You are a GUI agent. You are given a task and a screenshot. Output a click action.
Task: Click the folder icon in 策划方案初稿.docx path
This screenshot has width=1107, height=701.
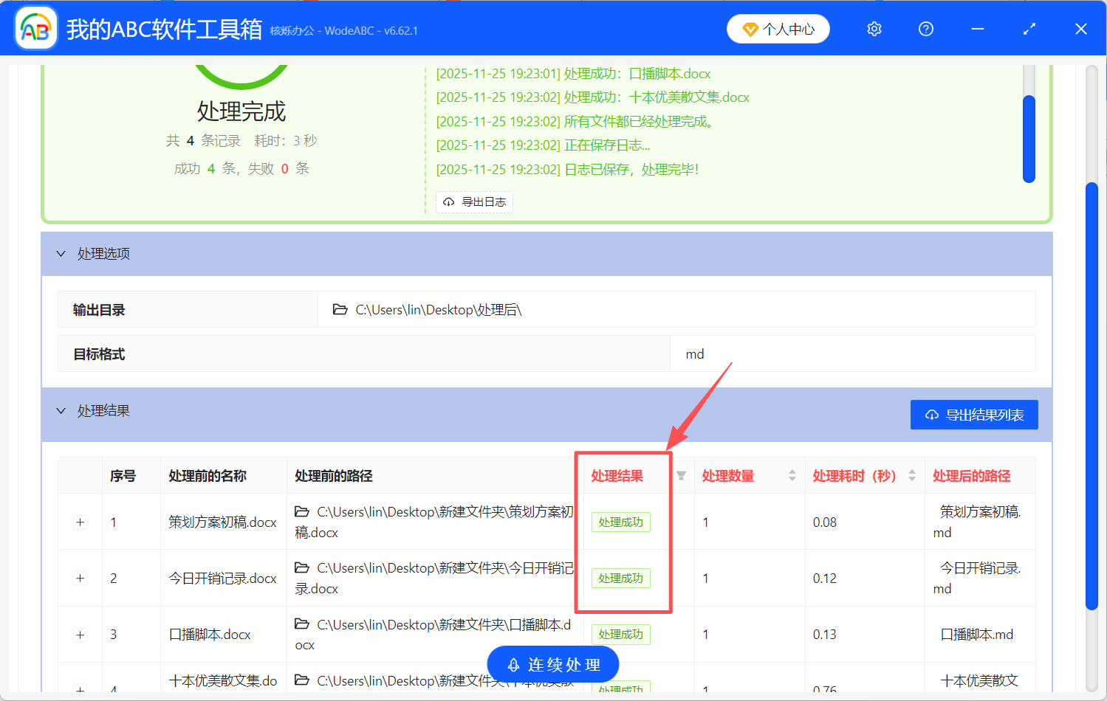click(x=302, y=512)
